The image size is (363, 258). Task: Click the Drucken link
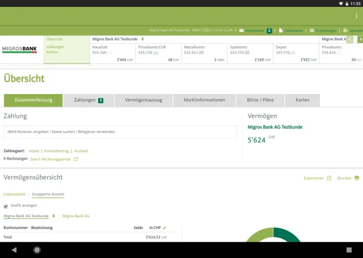344,178
